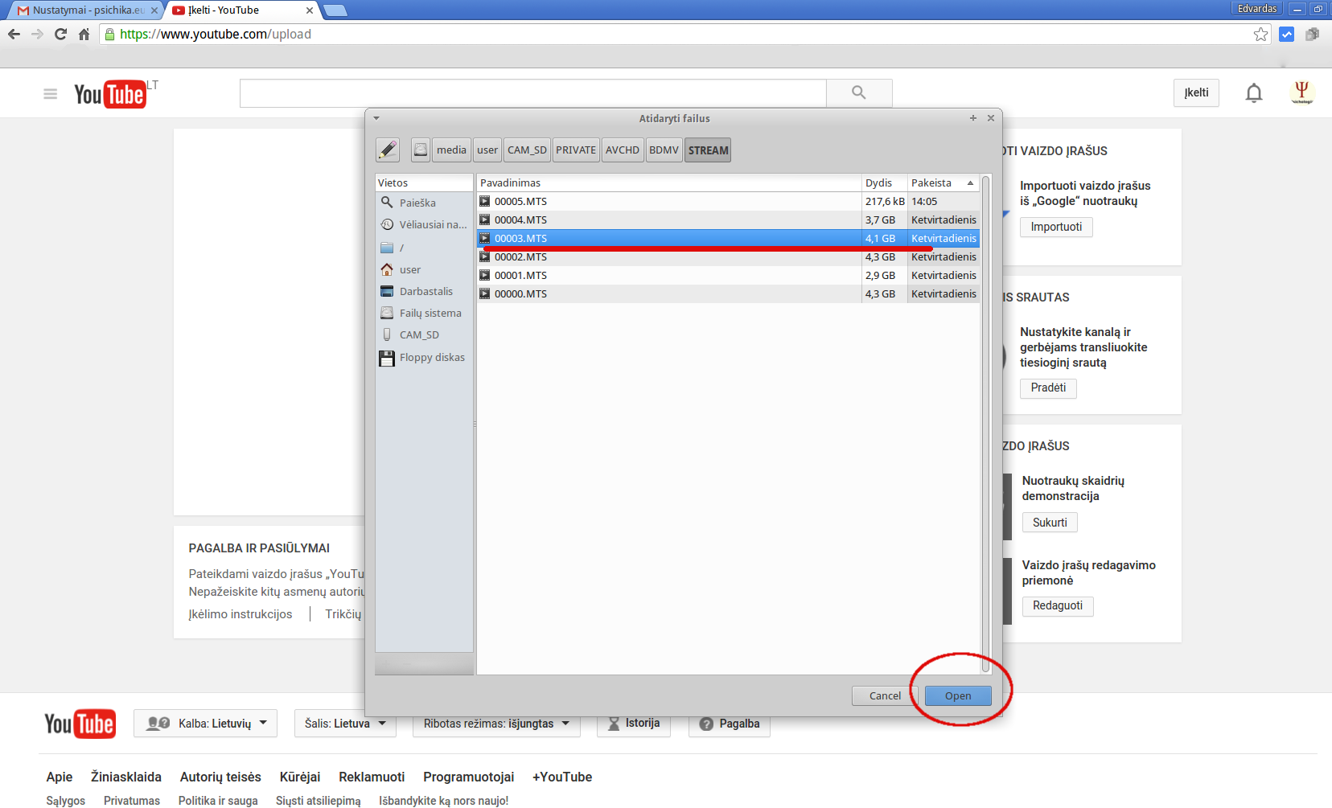Open Kalba: Lietuvių language dropdown
The width and height of the screenshot is (1332, 808).
click(x=206, y=723)
